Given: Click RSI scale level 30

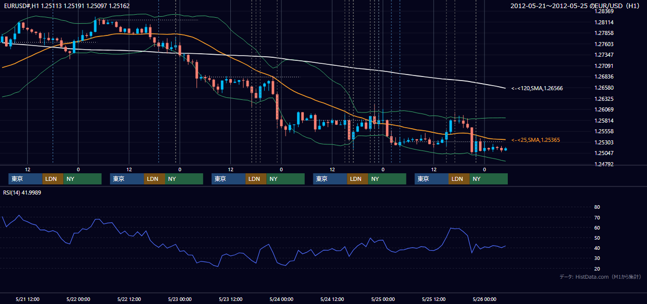Looking at the screenshot, I should [597, 258].
